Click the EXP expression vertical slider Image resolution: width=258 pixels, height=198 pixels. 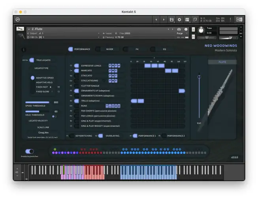click(x=199, y=95)
